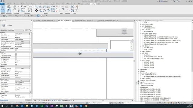The height and width of the screenshot is (108, 193).
Task: Expand the Legends node in Project Browser
Action: click(137, 82)
